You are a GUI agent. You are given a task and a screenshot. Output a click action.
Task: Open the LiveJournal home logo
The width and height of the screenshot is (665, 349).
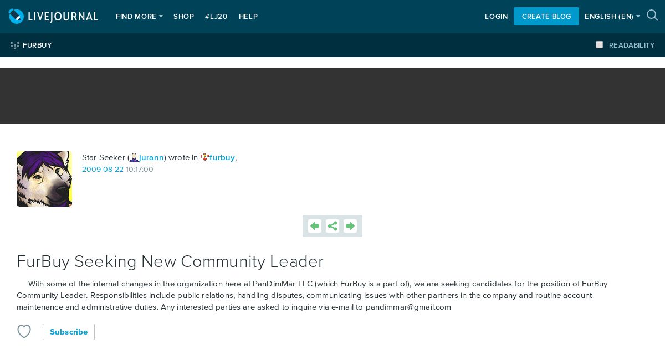coord(53,16)
